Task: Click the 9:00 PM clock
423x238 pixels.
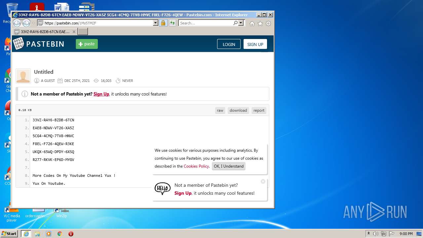Action: click(x=406, y=234)
